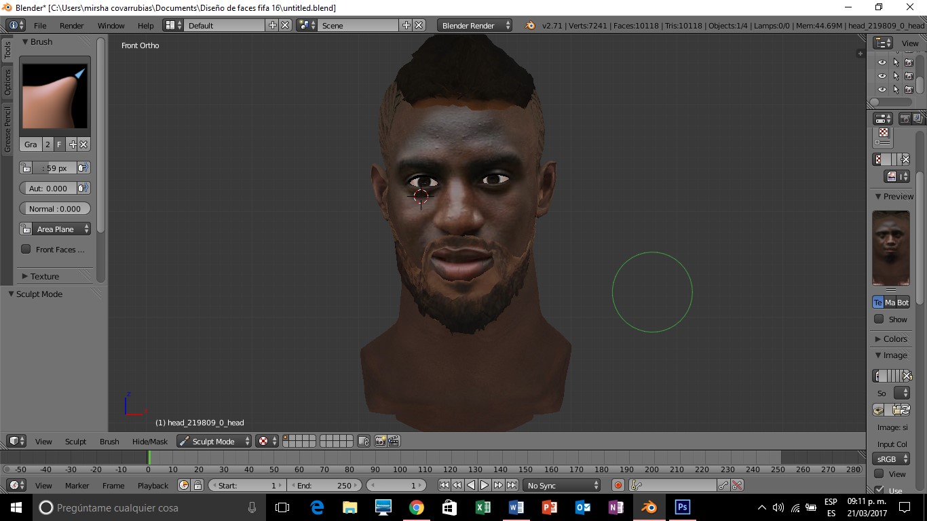Open the Blender Render engine dropdown

click(476, 25)
